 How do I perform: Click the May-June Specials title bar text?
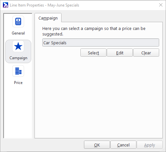[63, 5]
